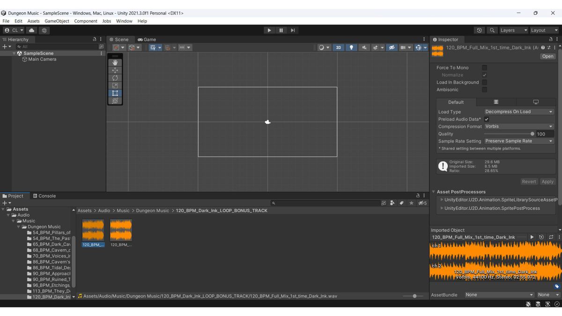The width and height of the screenshot is (562, 316).
Task: Click the Open button in Inspector
Action: [547, 56]
